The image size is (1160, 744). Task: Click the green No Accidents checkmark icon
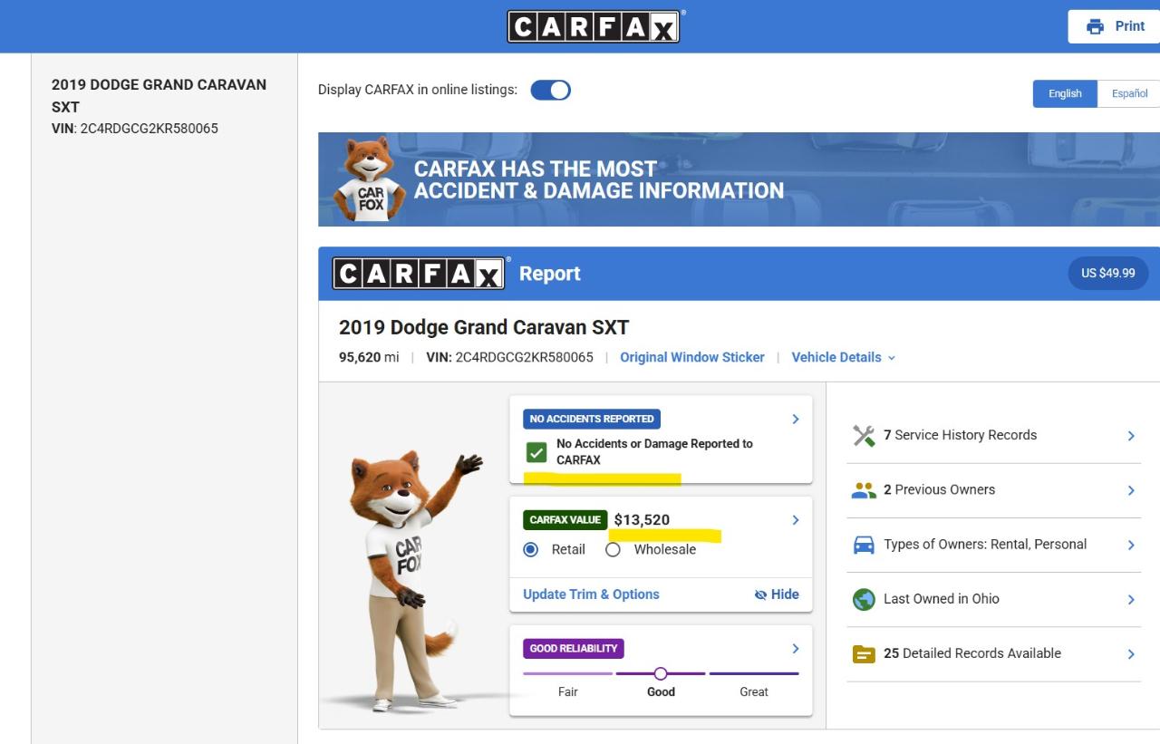[536, 451]
